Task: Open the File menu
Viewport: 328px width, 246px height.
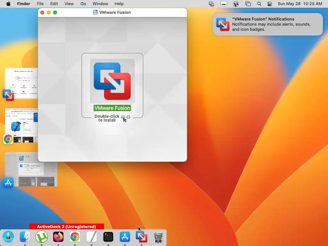Action: 40,4
